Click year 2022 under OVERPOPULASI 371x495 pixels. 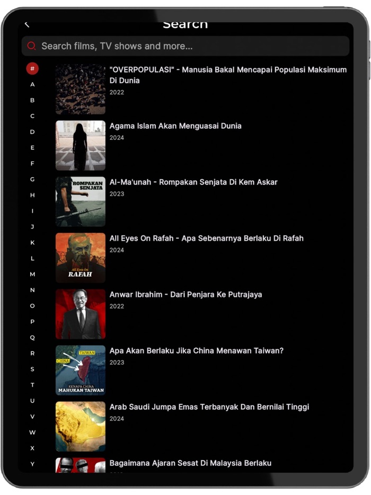117,92
